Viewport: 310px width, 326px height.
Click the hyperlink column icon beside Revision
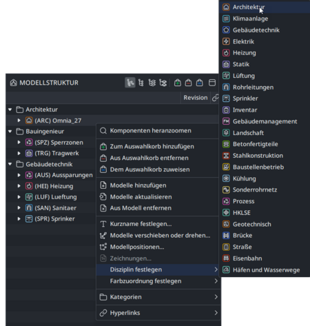coord(215,98)
